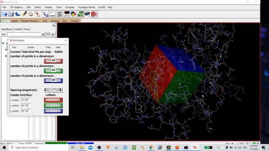Open Google Chrome from the taskbar
The image size is (269, 151).
tap(151, 147)
